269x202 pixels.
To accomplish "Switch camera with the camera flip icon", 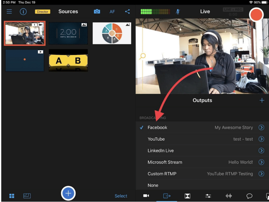I will 97,12.
